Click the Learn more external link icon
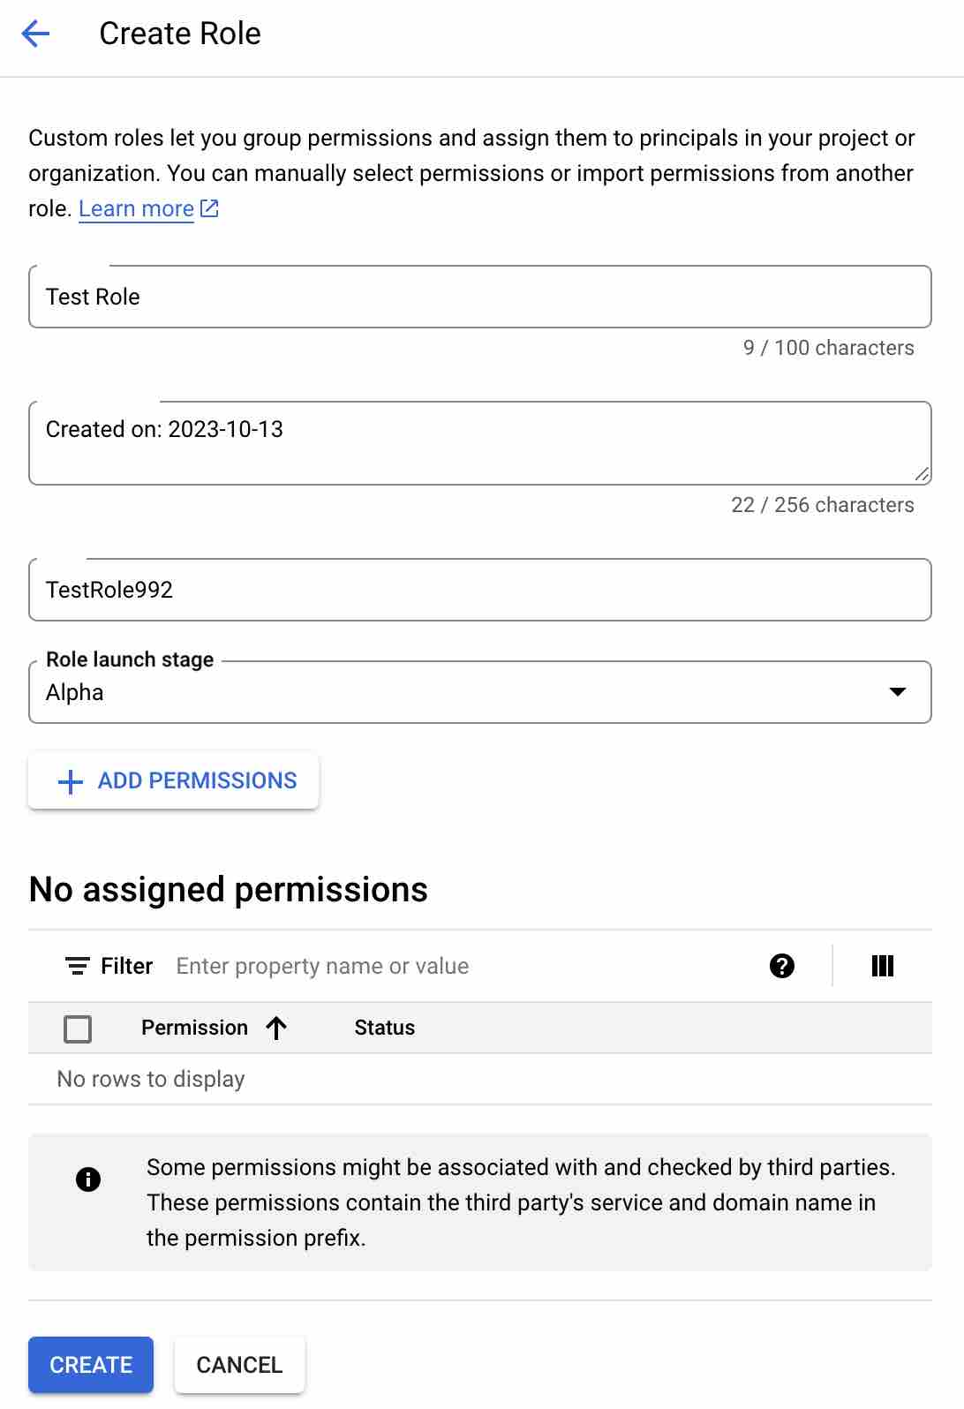Viewport: 964px width, 1409px height. 209,208
